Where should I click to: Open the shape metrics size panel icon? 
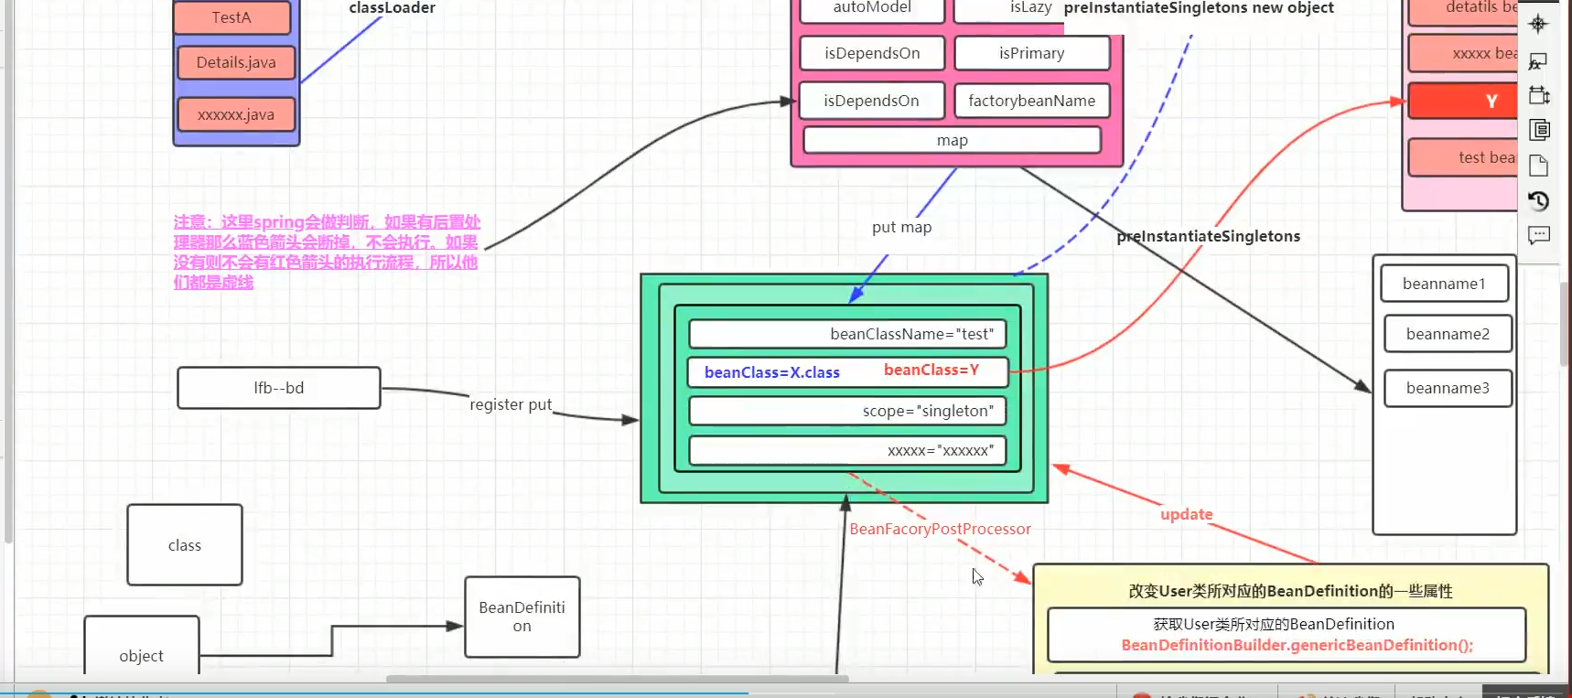(x=1539, y=95)
